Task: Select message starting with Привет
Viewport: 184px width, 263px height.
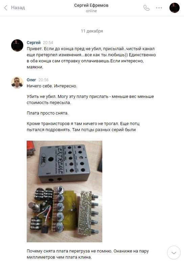Action: click(x=91, y=58)
